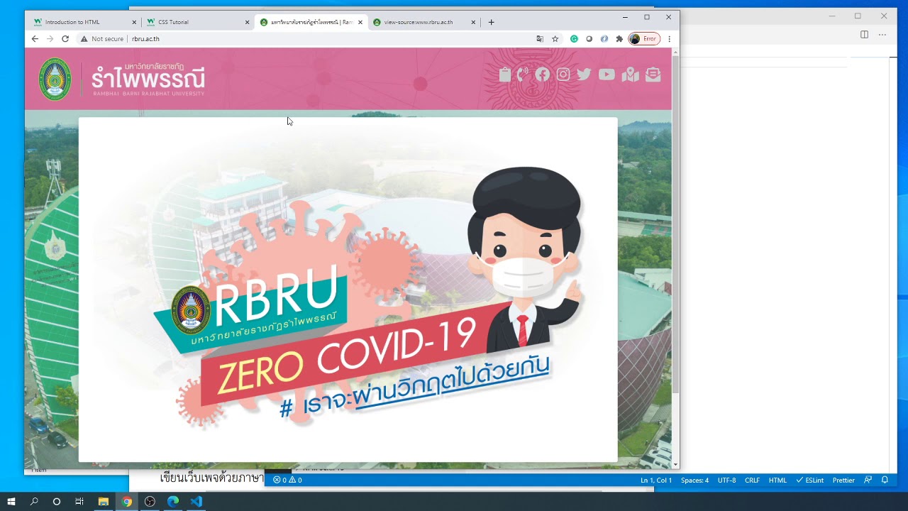Open the Chrome three-dot menu

pyautogui.click(x=669, y=39)
